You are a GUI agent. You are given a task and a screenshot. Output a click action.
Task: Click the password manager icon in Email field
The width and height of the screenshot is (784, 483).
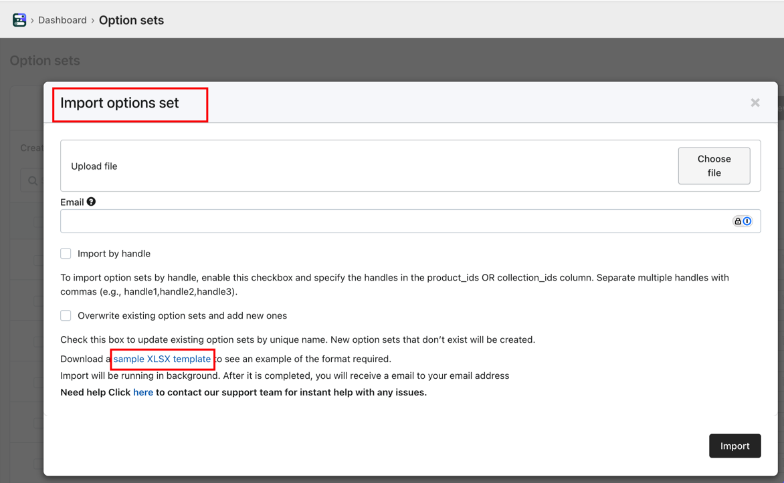[x=743, y=221]
